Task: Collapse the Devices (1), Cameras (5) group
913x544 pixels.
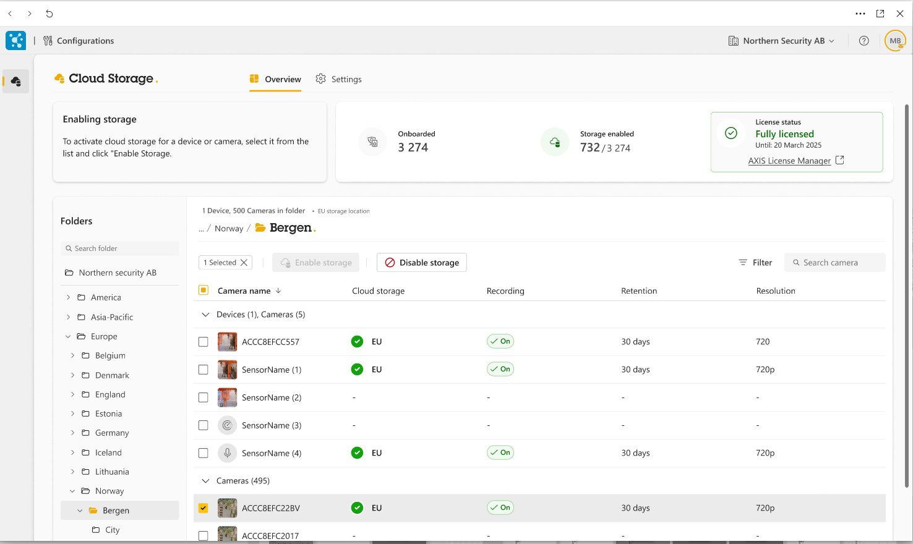Action: coord(205,315)
